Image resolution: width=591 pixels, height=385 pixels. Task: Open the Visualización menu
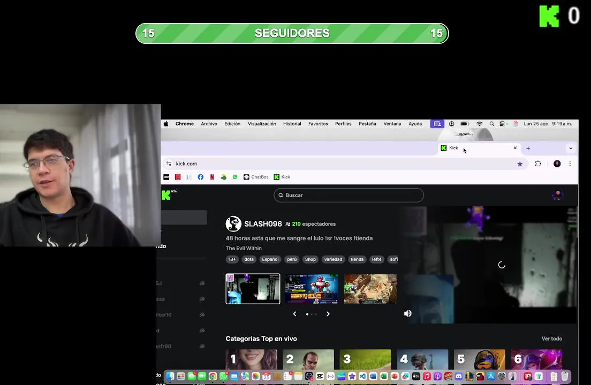[262, 124]
